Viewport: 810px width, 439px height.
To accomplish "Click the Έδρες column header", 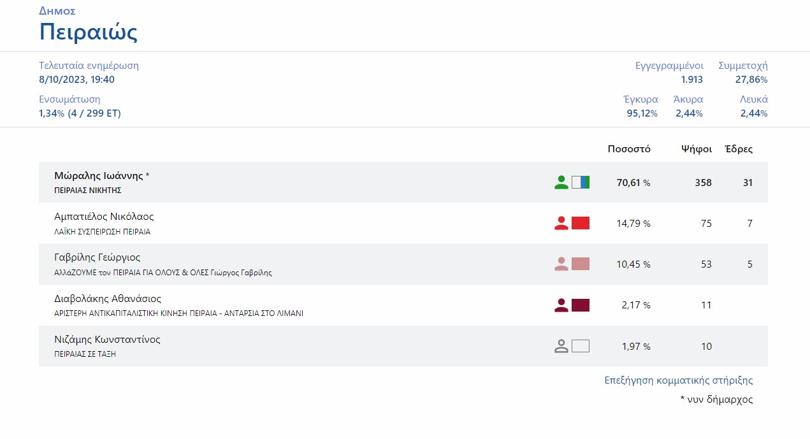I will 739,149.
